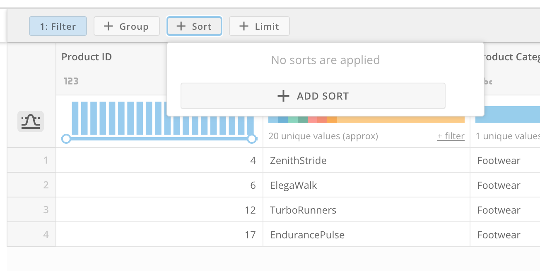
Task: Toggle the Sort panel open state
Action: tap(194, 26)
